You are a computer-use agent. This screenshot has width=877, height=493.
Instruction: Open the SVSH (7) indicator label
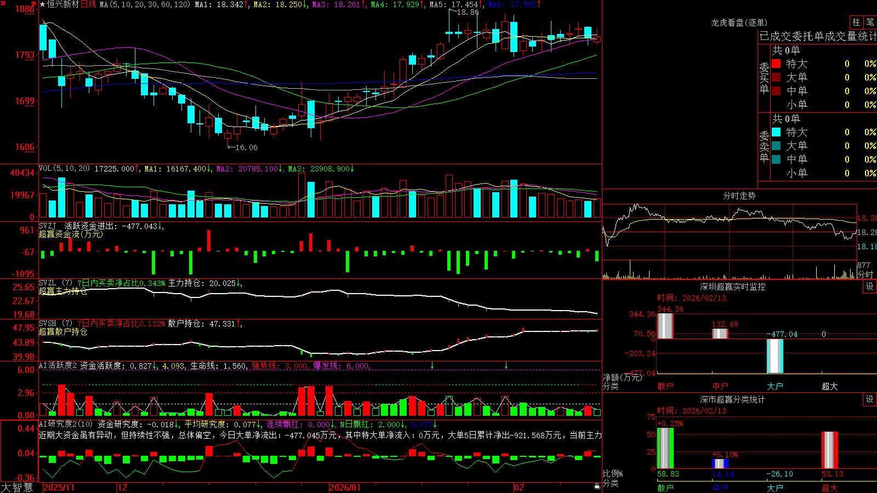(x=55, y=324)
